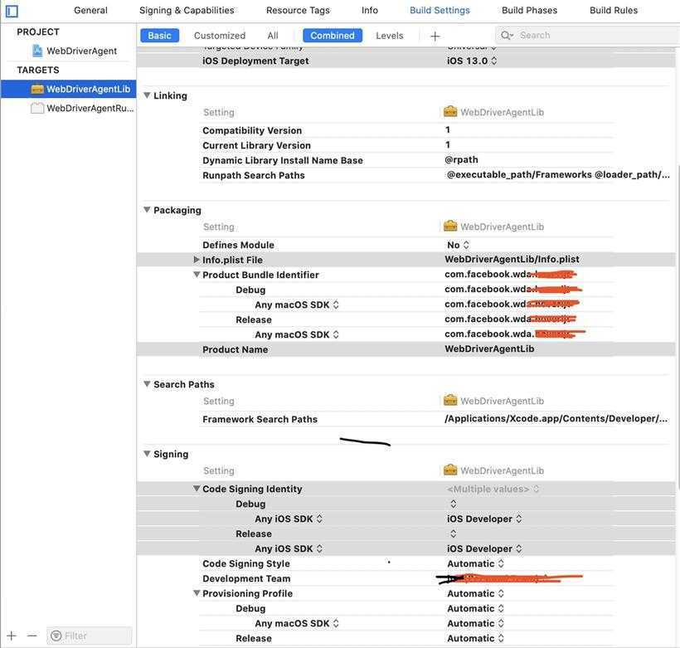Switch filter to Customized settings
Viewport: 680px width, 648px height.
[x=220, y=36]
